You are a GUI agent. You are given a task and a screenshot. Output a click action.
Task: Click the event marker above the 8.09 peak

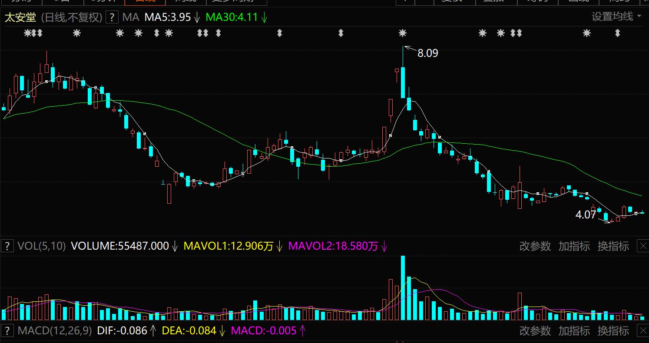(x=403, y=33)
